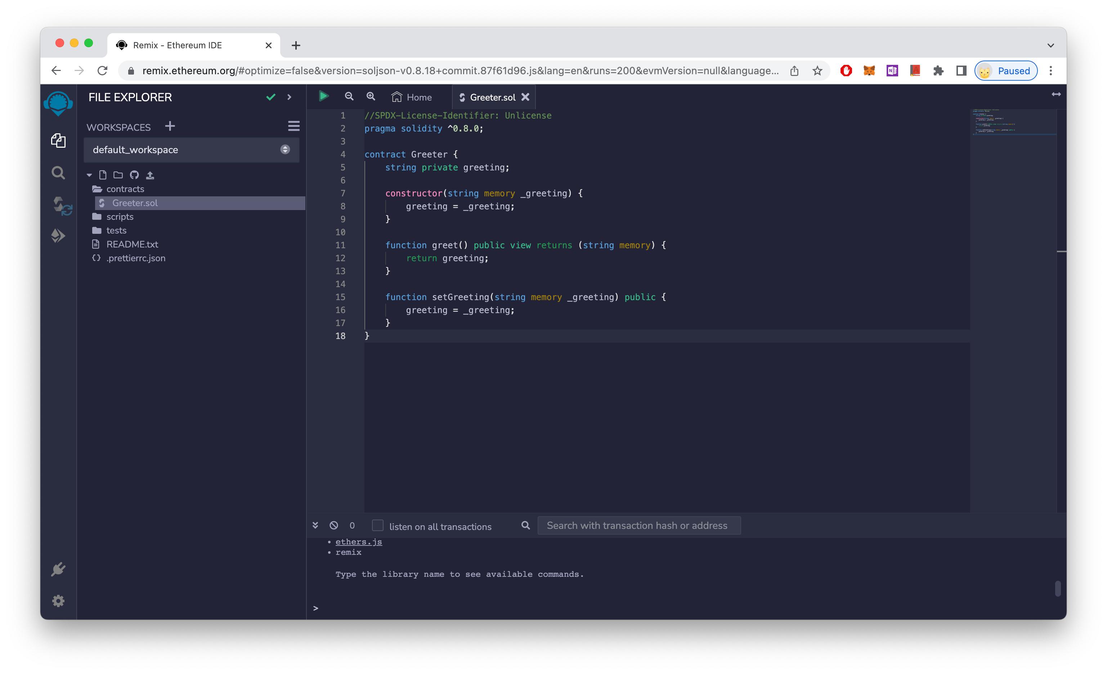Click the transaction hash search field
The width and height of the screenshot is (1107, 673).
[639, 526]
